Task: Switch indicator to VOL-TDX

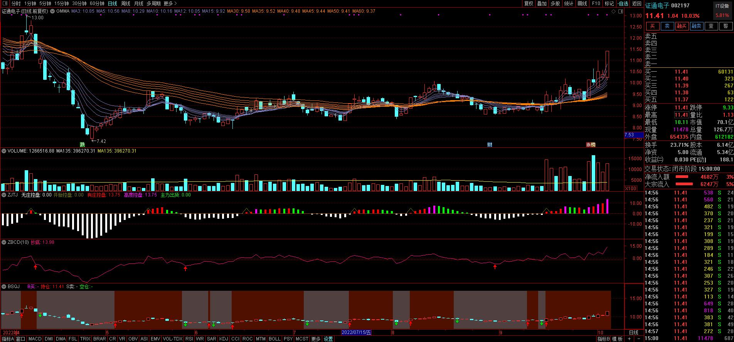Action: (173, 339)
